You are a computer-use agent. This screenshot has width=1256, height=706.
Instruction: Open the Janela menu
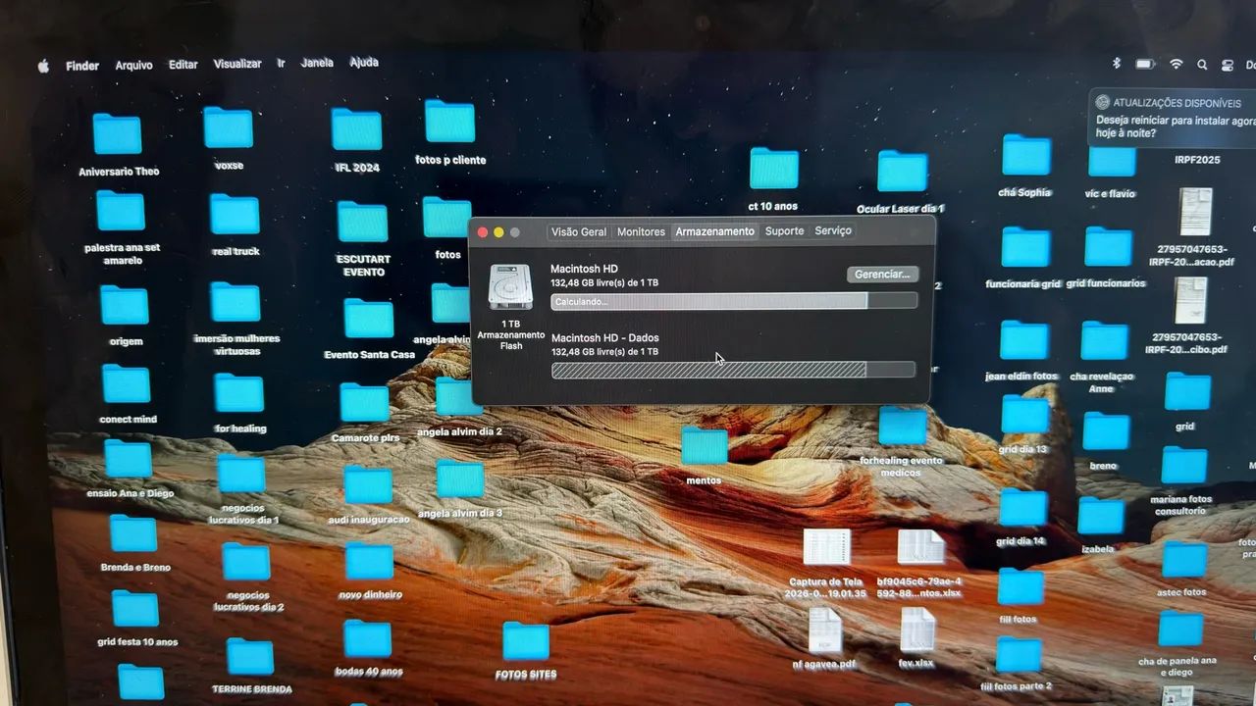(317, 63)
